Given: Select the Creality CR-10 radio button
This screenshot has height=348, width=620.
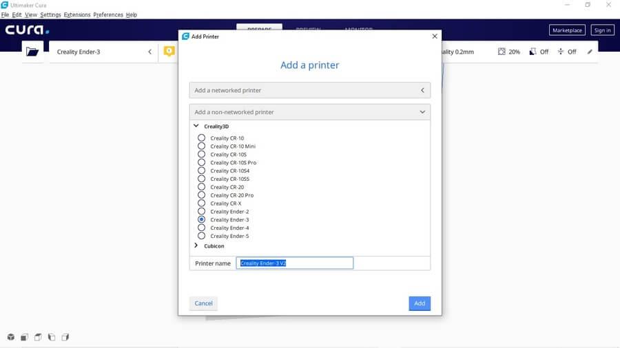Looking at the screenshot, I should click(201, 138).
